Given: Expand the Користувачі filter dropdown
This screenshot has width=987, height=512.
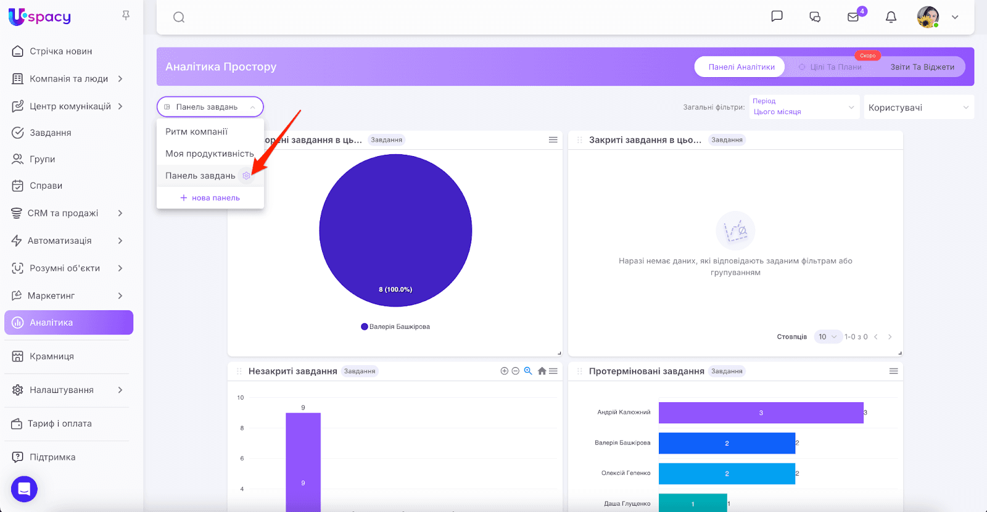Looking at the screenshot, I should click(x=918, y=107).
